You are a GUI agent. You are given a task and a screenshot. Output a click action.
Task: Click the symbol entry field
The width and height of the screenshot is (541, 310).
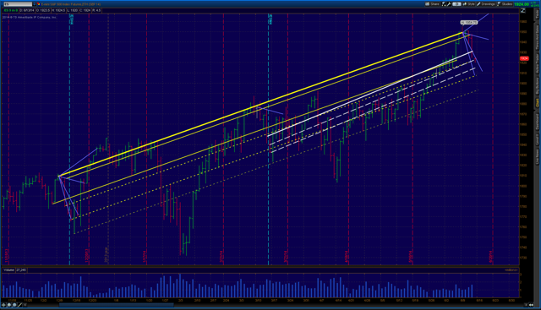18,4
